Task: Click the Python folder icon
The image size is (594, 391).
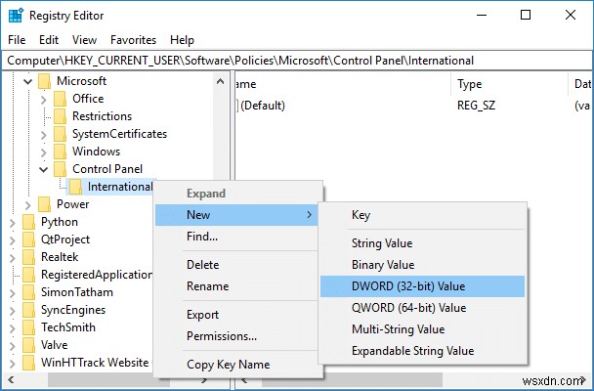Action: [x=28, y=222]
